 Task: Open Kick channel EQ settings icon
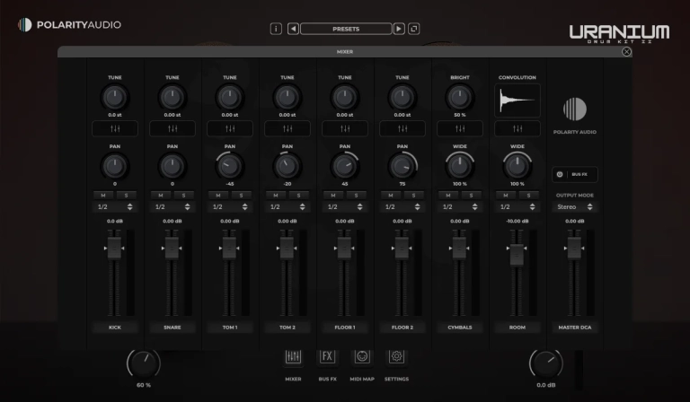coord(115,128)
